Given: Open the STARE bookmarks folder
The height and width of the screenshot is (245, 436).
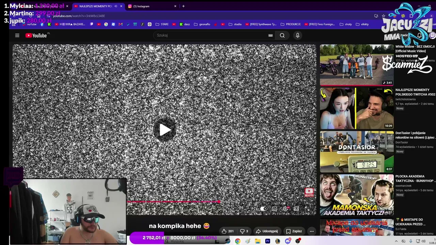Looking at the screenshot, I should tap(162, 24).
